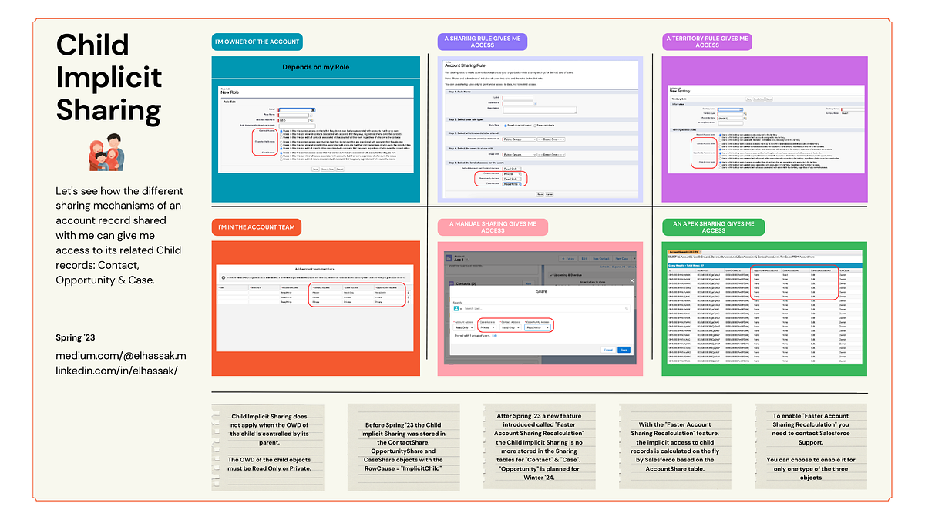The image size is (925, 520).
Task: Select the Based on criteria radio button
Action: [x=534, y=126]
